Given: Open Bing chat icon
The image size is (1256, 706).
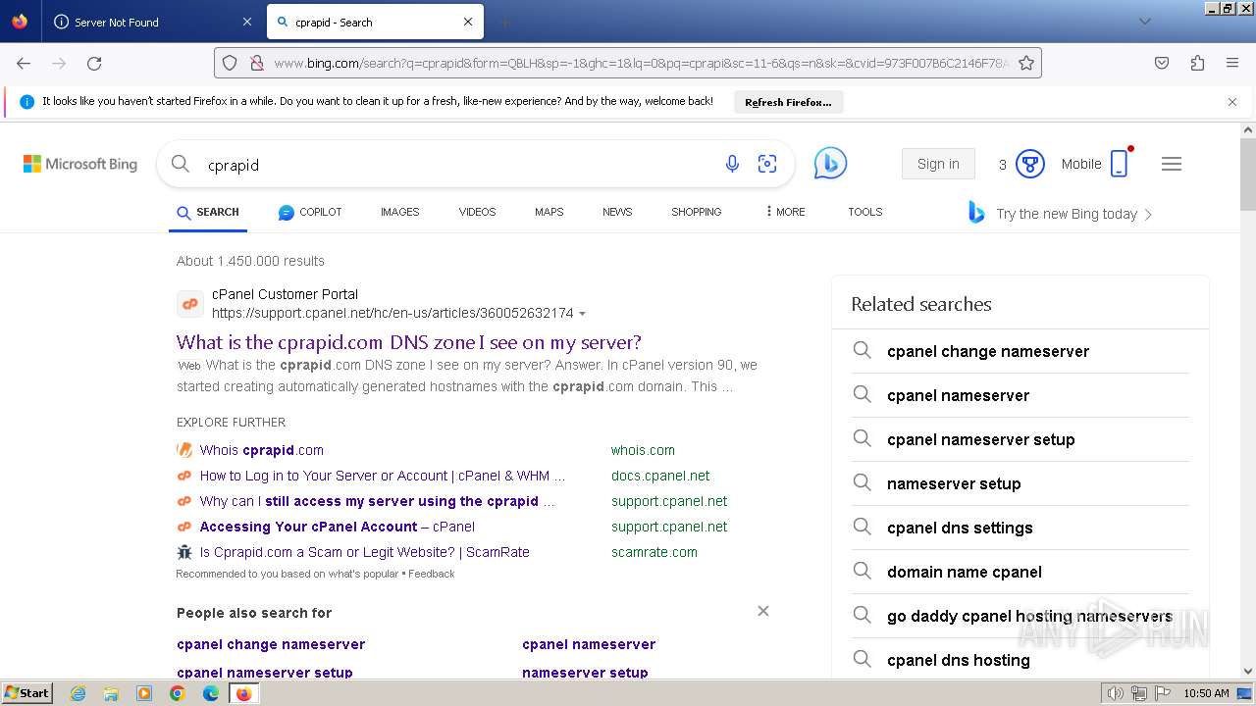Looking at the screenshot, I should click(x=830, y=164).
